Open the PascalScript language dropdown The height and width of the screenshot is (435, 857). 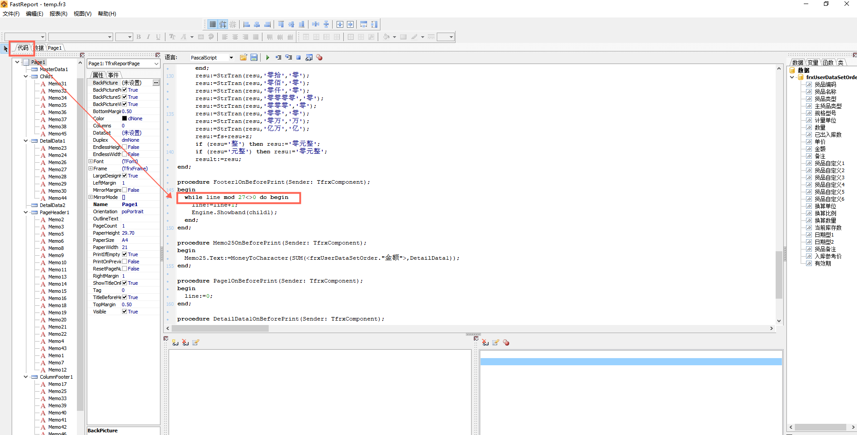tap(231, 57)
